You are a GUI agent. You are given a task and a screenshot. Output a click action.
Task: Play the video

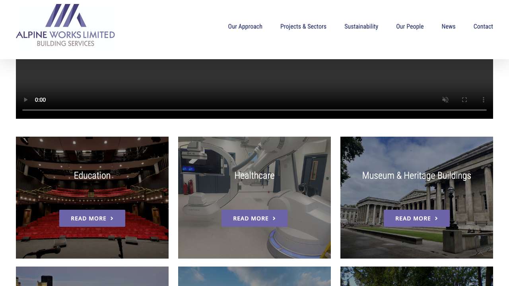(x=26, y=100)
